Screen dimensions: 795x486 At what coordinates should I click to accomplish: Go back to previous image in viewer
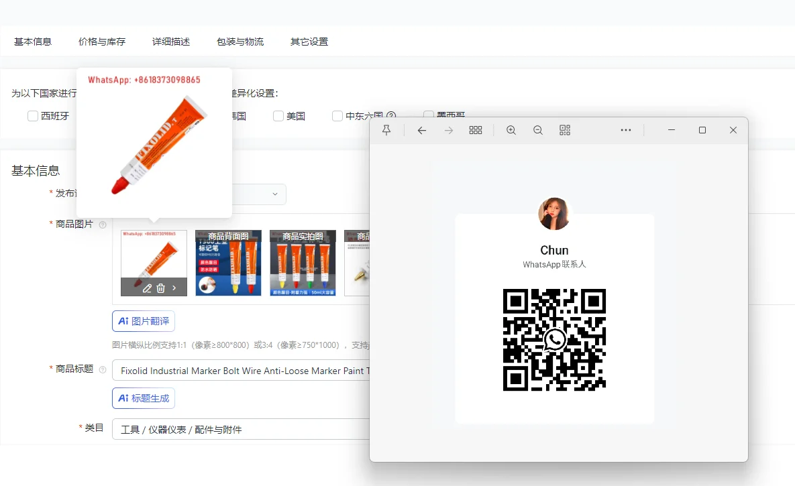[x=421, y=130]
